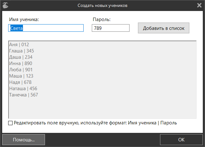This screenshot has height=147, width=205.
Task: Select the list row Аня | 012
Action: pyautogui.click(x=19, y=45)
